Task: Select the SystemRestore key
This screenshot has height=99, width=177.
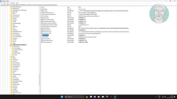Action: 16,63
